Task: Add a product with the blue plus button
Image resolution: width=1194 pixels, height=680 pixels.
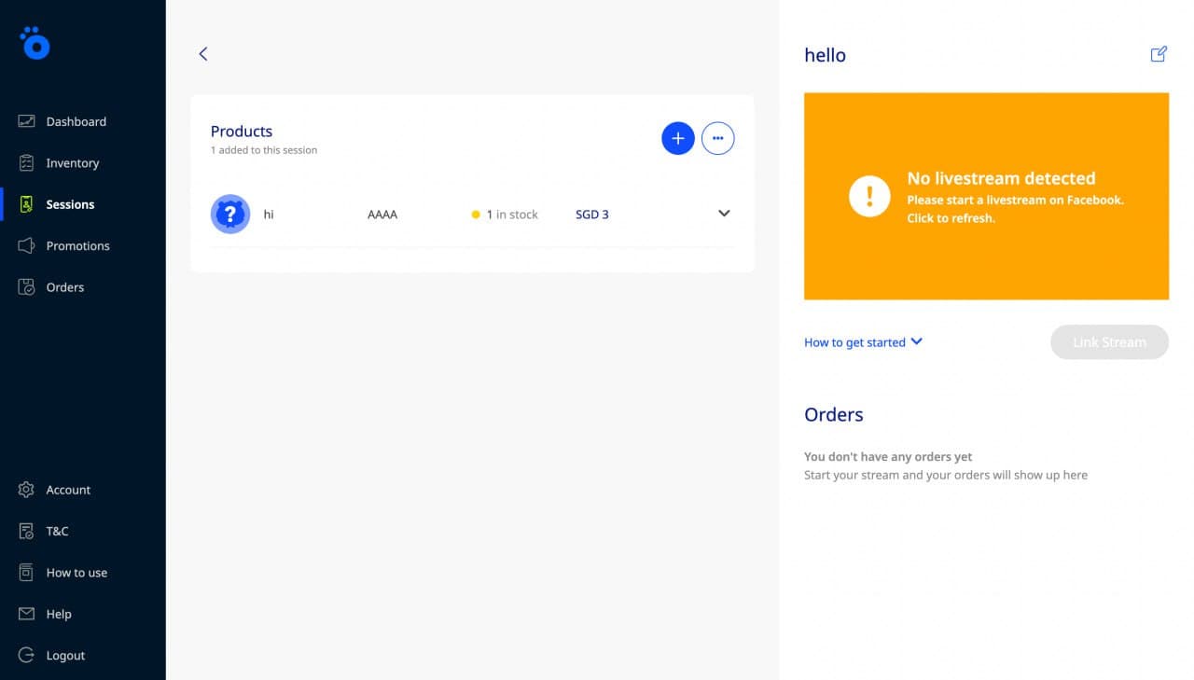Action: [678, 138]
